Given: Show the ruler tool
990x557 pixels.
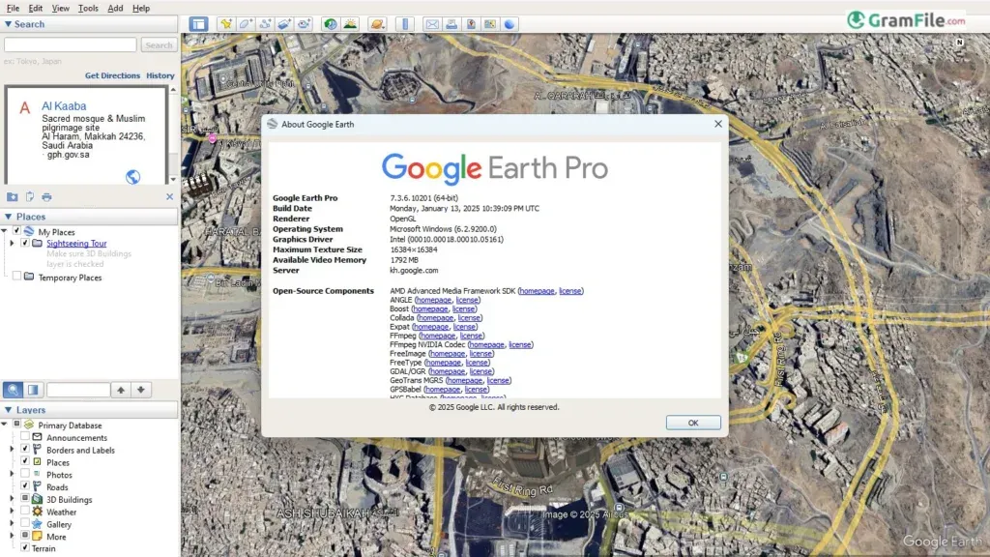Looking at the screenshot, I should click(405, 24).
